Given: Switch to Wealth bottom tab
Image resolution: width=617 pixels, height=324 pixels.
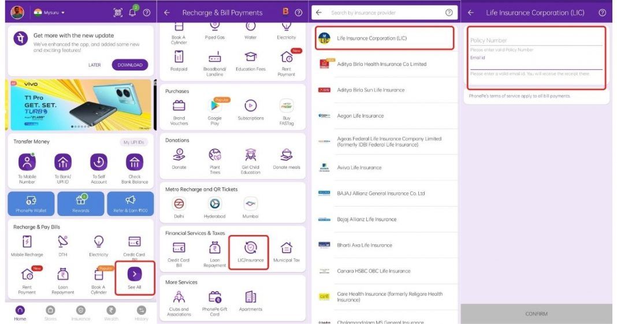Looking at the screenshot, I should [111, 313].
